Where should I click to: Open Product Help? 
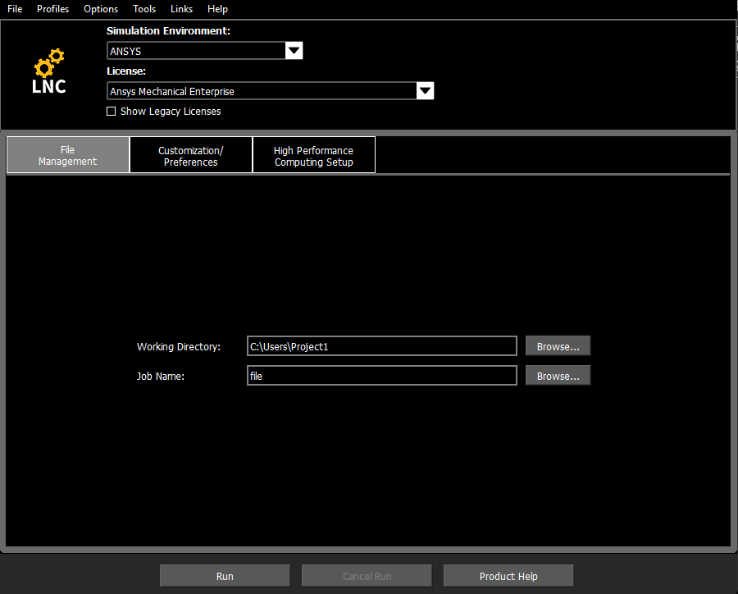coord(508,576)
